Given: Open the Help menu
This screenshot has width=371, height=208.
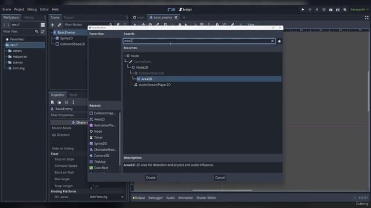Looking at the screenshot, I should tap(55, 9).
